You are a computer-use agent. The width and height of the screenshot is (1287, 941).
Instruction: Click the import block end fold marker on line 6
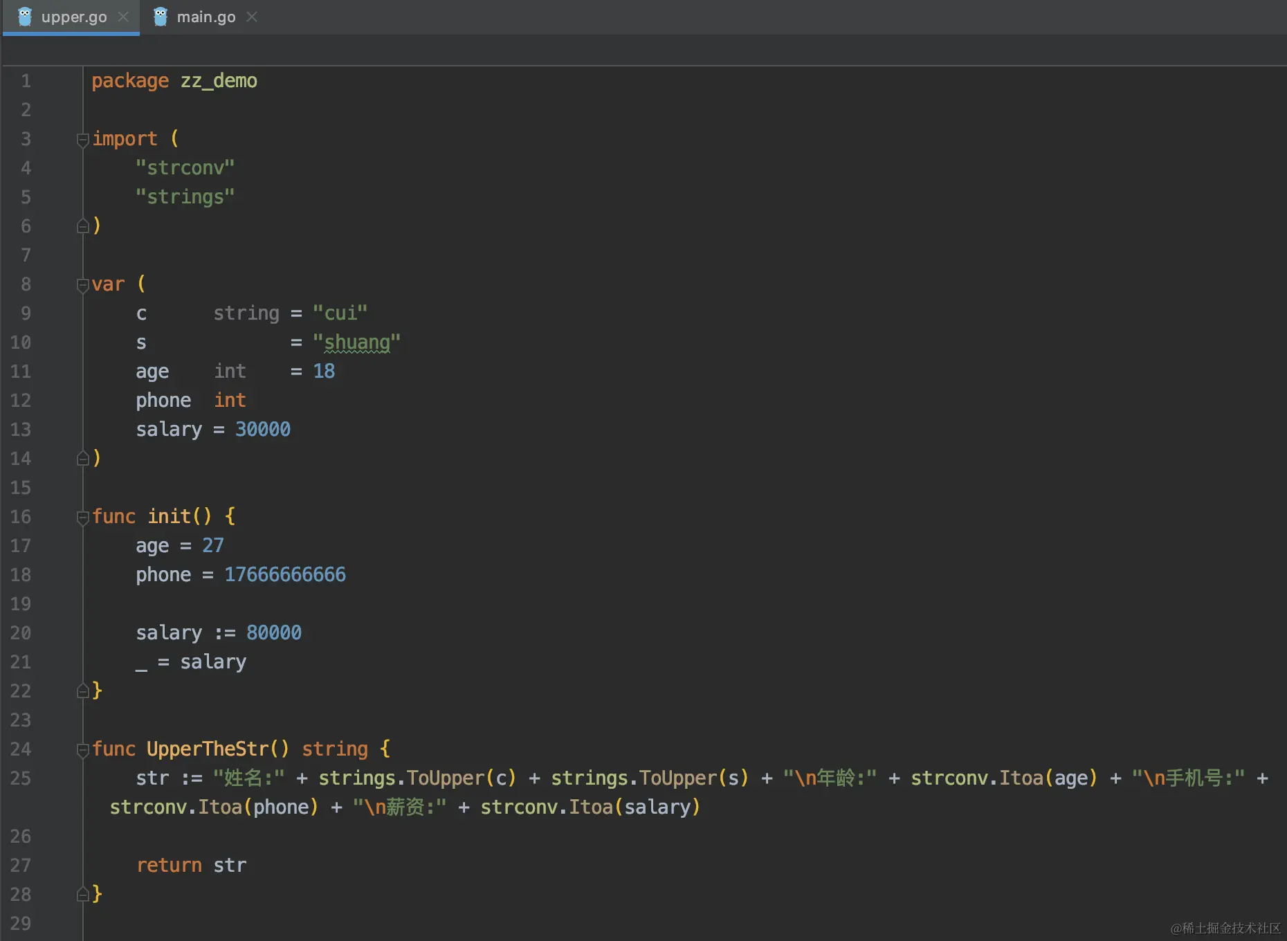point(82,226)
